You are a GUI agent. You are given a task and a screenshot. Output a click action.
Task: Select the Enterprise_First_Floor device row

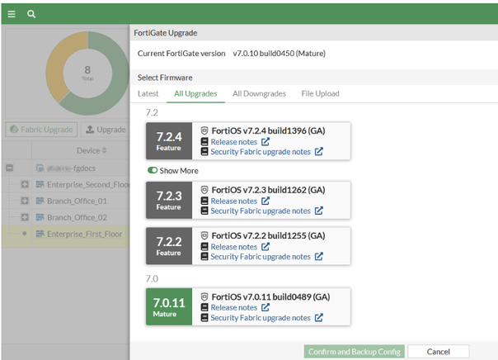pyautogui.click(x=65, y=236)
